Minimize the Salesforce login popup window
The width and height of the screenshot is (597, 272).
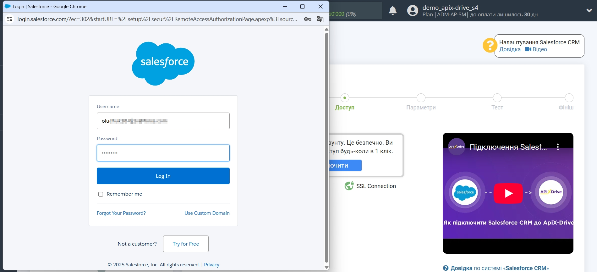pos(285,6)
